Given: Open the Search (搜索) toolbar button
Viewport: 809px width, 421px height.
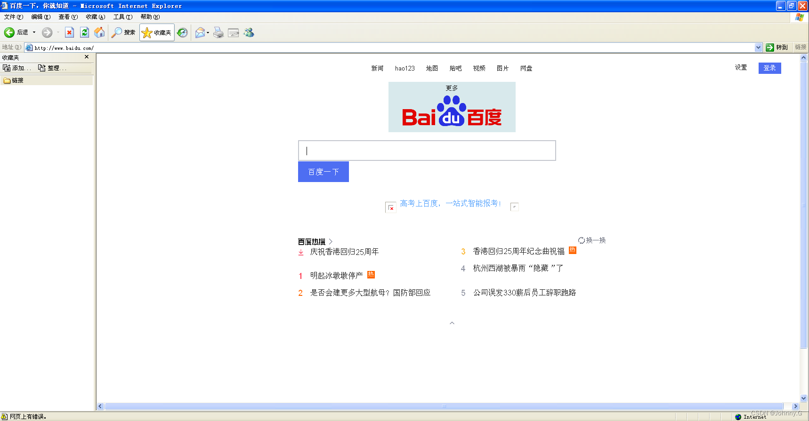Looking at the screenshot, I should pyautogui.click(x=123, y=32).
